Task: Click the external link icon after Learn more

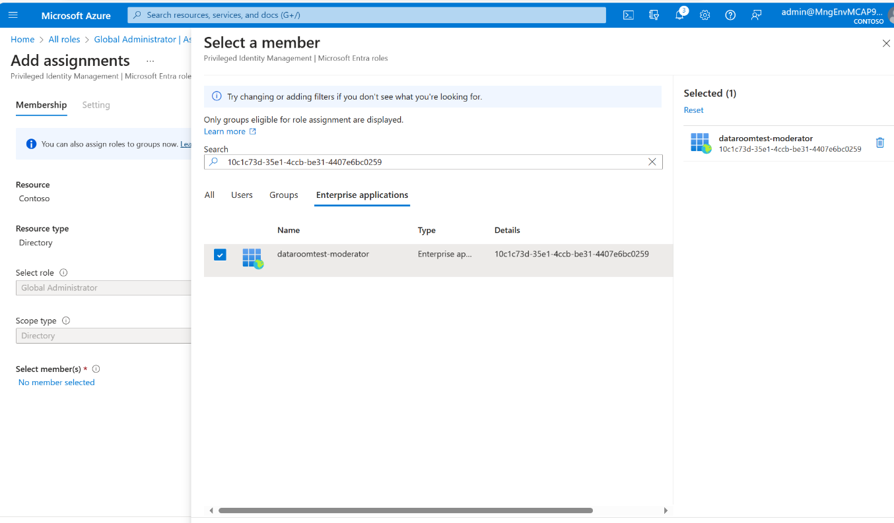Action: [x=253, y=131]
